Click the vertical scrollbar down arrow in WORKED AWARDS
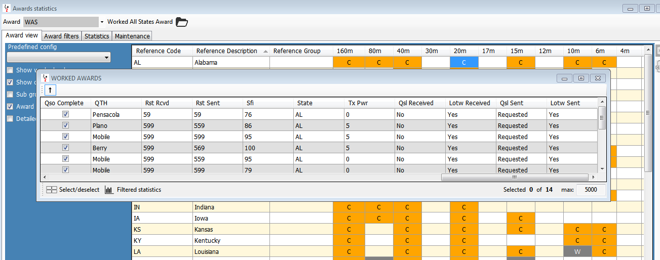The image size is (660, 260). [x=602, y=169]
